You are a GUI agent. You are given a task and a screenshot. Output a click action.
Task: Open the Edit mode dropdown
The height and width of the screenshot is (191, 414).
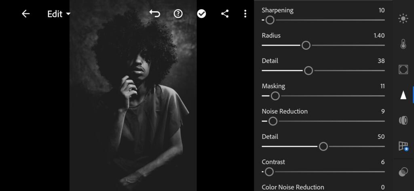point(59,14)
